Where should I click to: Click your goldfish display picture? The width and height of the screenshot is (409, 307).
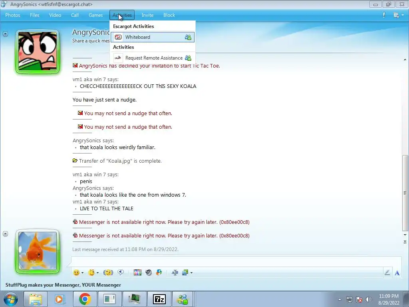coord(38,251)
